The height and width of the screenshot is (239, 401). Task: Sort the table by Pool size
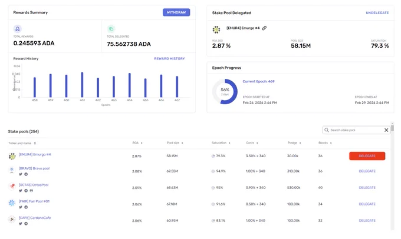point(175,143)
